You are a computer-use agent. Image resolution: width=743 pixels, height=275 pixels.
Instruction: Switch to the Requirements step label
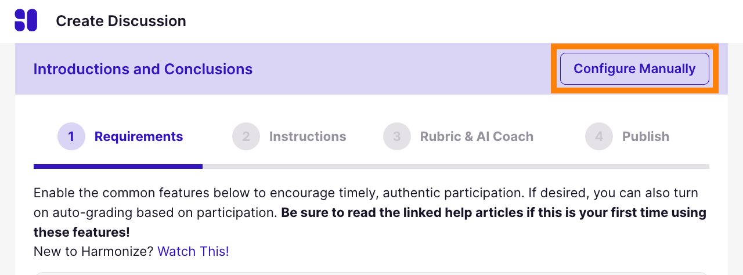pos(139,136)
